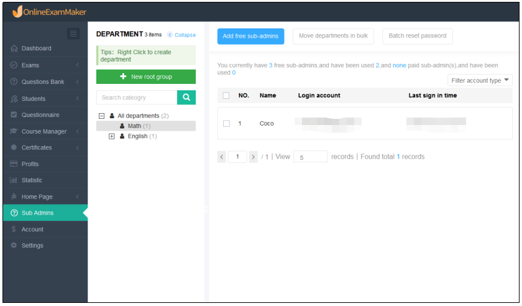Screen dimensions: 522x306
Task: Expand the Course Manager submenu chevron
Action: tap(78, 131)
